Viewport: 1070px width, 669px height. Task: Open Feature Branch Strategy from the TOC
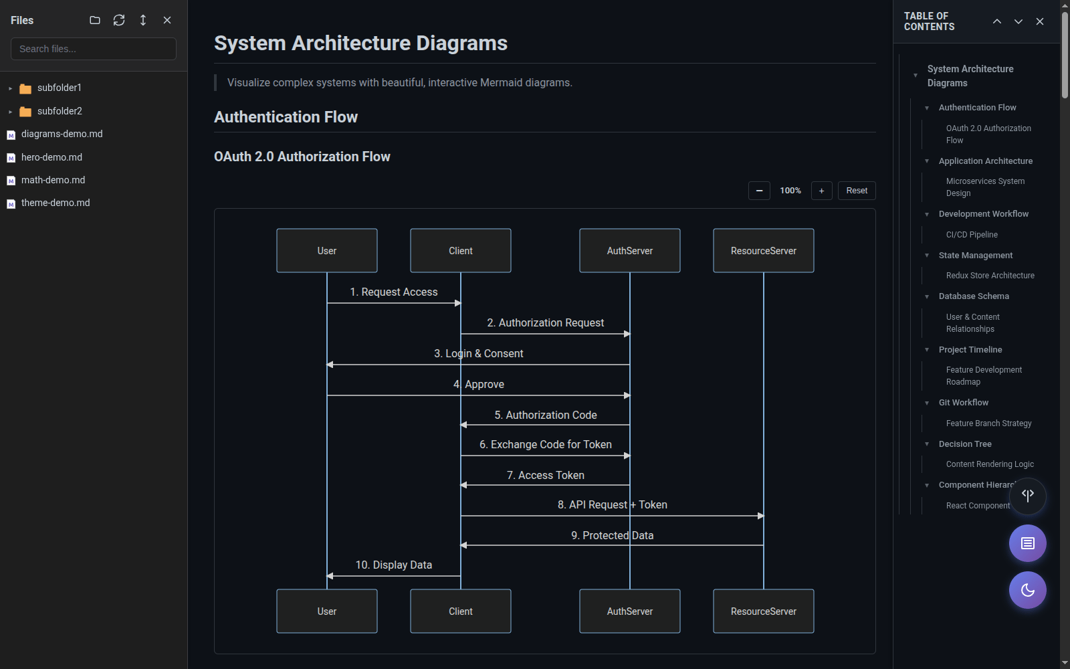click(x=988, y=423)
